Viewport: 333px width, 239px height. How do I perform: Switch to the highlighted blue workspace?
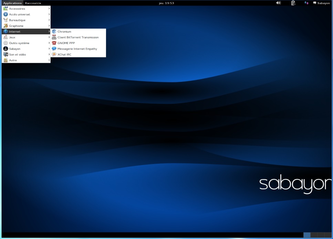(x=307, y=235)
